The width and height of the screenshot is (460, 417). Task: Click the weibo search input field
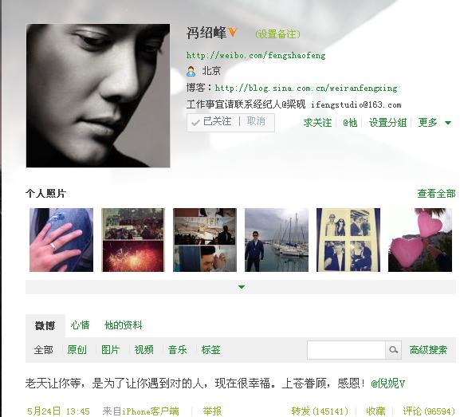[x=346, y=350]
